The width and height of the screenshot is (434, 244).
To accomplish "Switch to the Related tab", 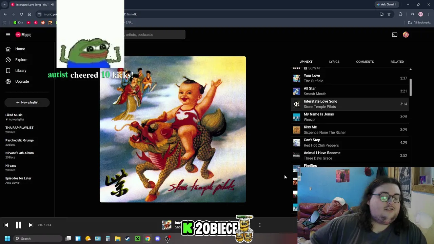I will [x=397, y=62].
